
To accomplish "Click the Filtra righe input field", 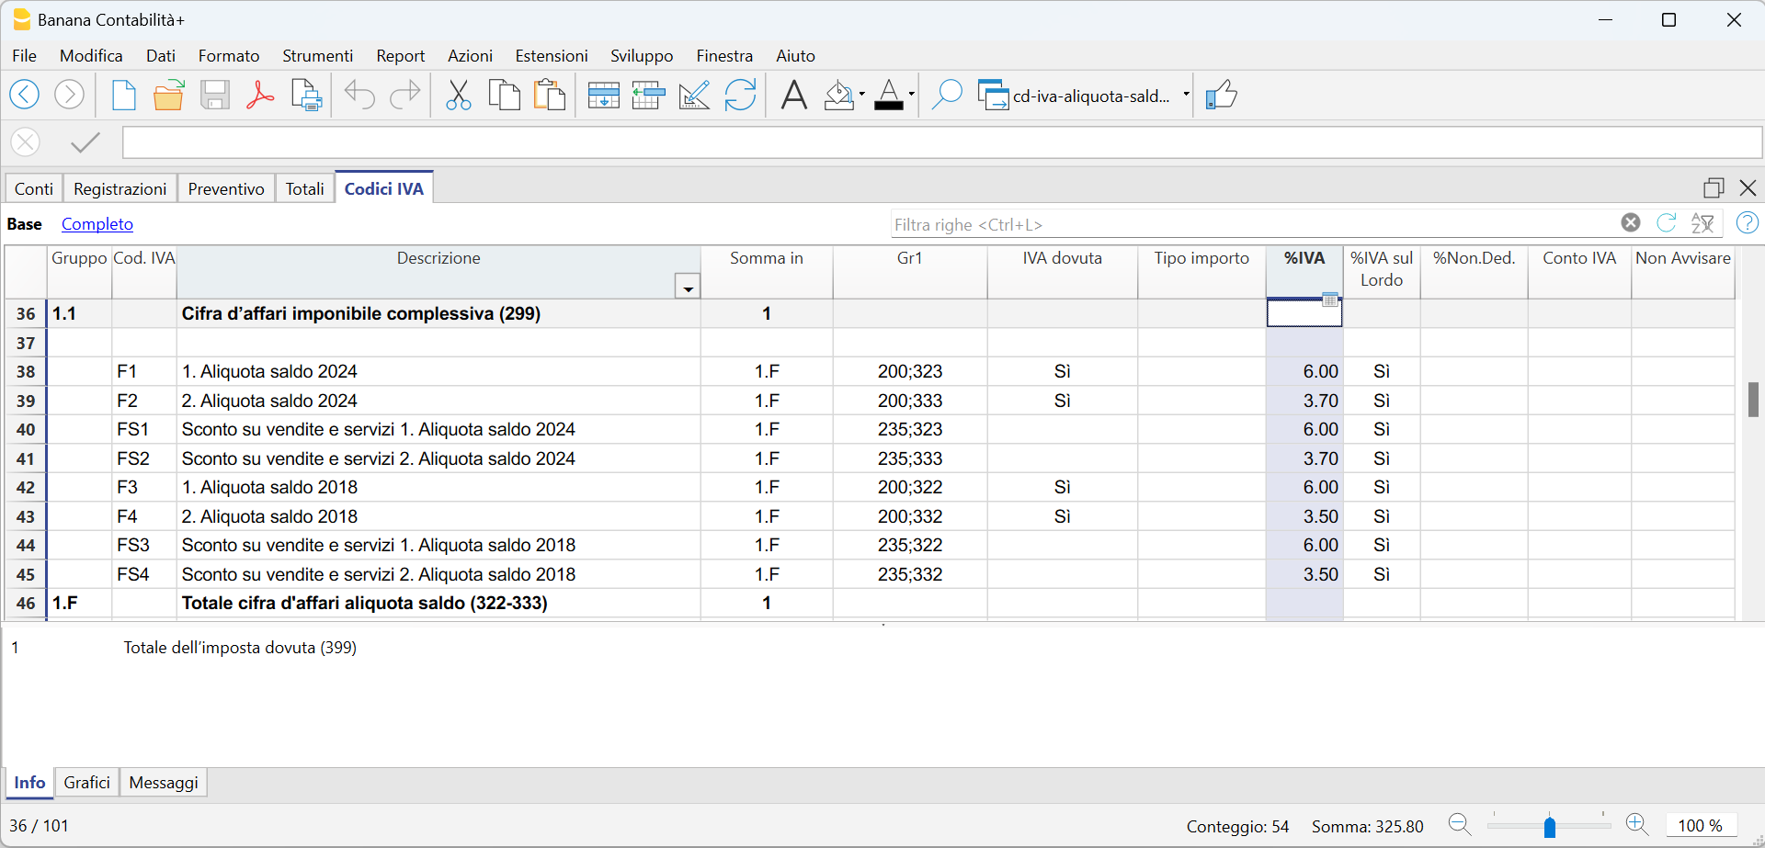I will [x=1250, y=225].
